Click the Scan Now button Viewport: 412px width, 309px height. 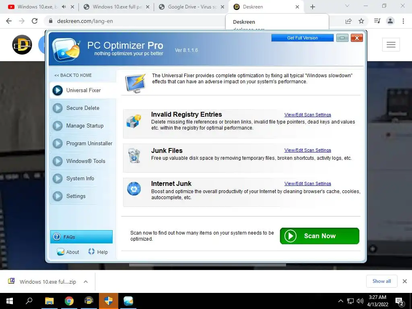[319, 236]
